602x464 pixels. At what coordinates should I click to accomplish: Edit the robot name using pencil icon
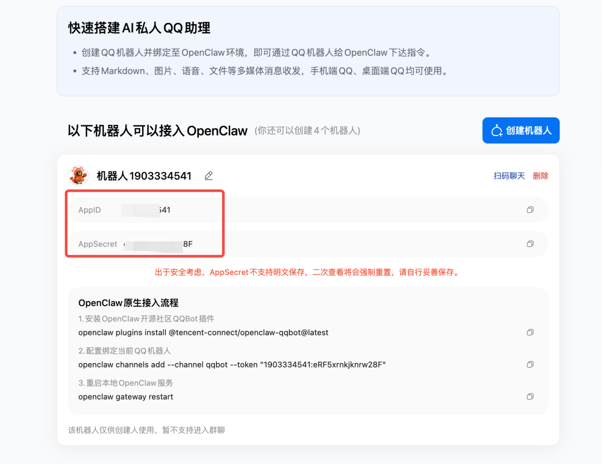point(208,175)
